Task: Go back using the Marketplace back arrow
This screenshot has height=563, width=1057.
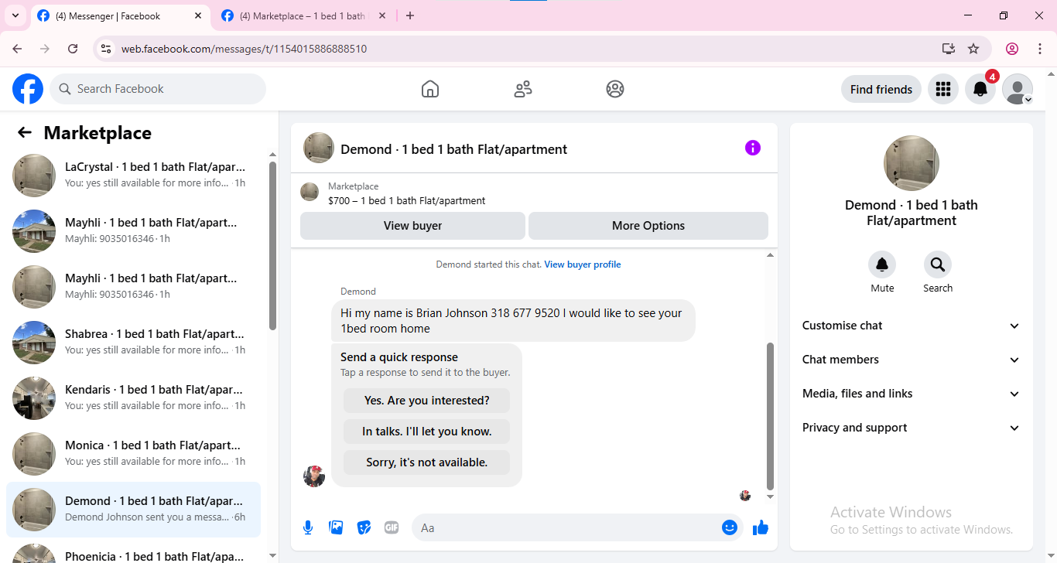Action: tap(25, 132)
